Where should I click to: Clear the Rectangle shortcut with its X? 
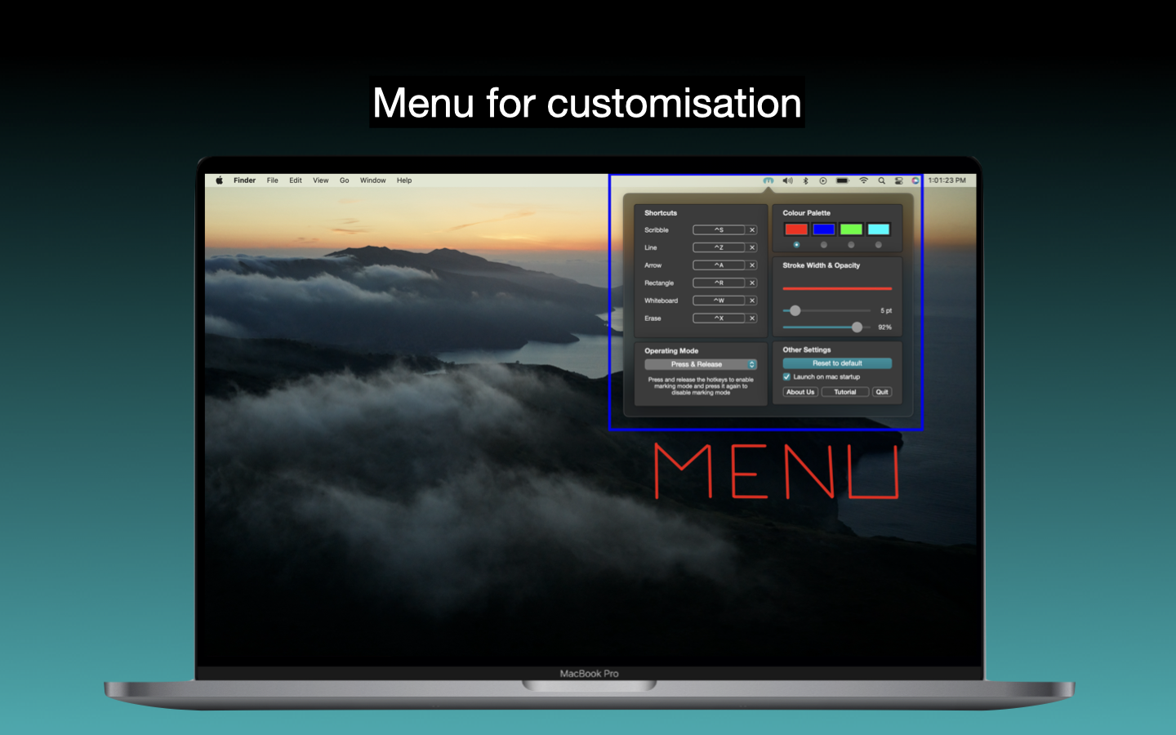[x=752, y=283]
